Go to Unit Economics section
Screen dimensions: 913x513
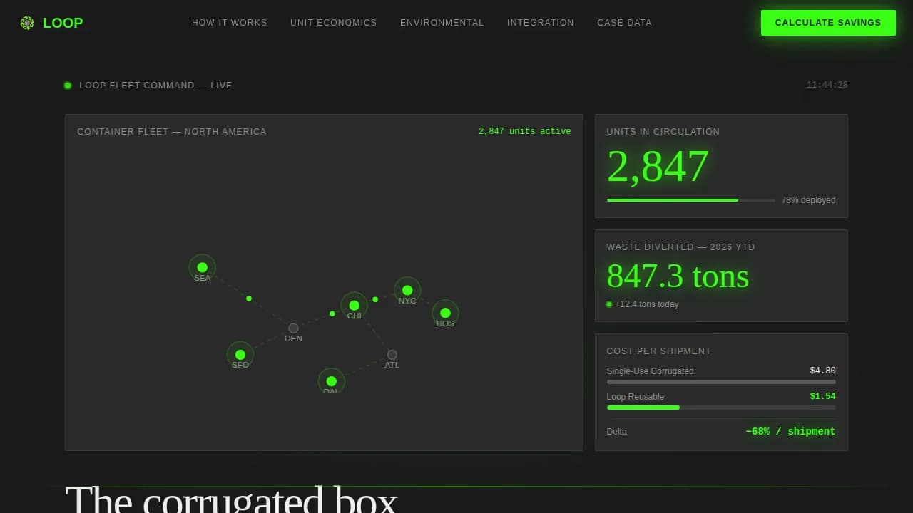(x=333, y=23)
